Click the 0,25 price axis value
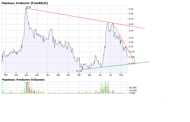 (131, 46)
